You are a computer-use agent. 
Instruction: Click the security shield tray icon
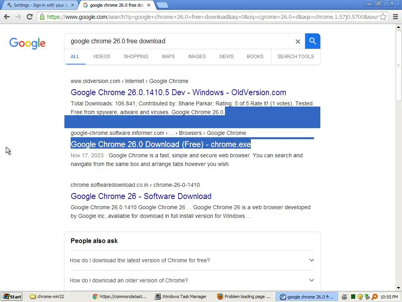[x=360, y=297]
